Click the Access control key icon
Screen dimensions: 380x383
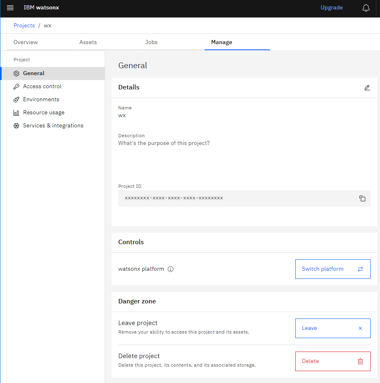[16, 87]
